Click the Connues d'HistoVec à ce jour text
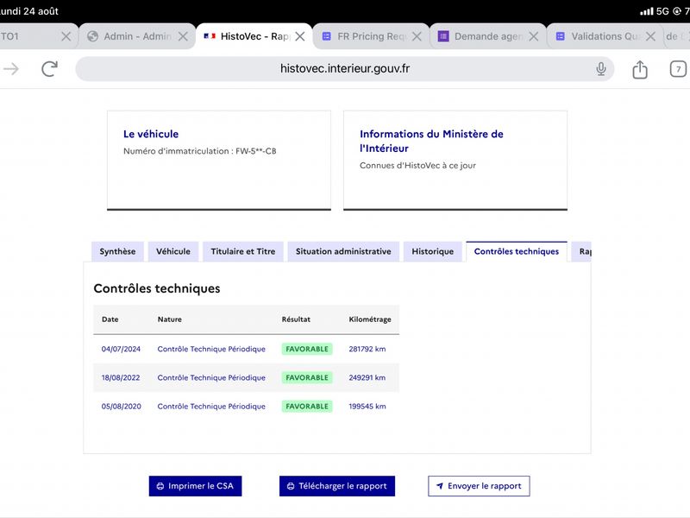This screenshot has height=518, width=690. 417,166
